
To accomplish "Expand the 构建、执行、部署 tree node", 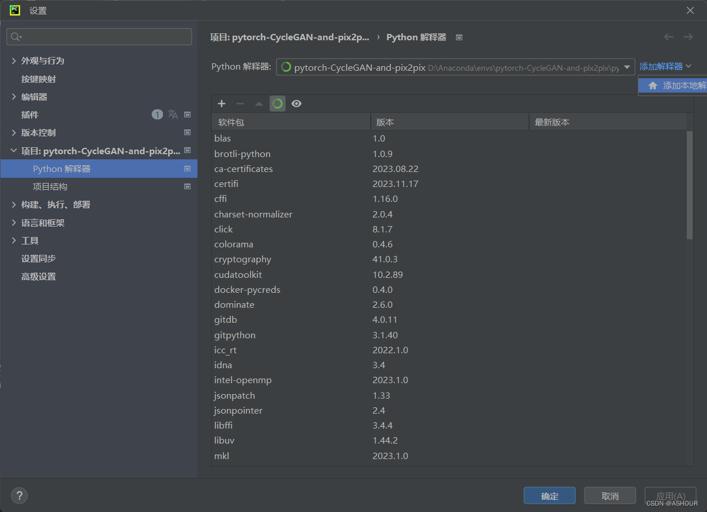I will 14,204.
